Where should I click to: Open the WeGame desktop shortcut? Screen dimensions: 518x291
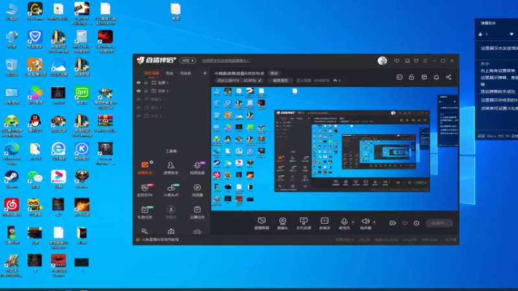[x=35, y=11]
